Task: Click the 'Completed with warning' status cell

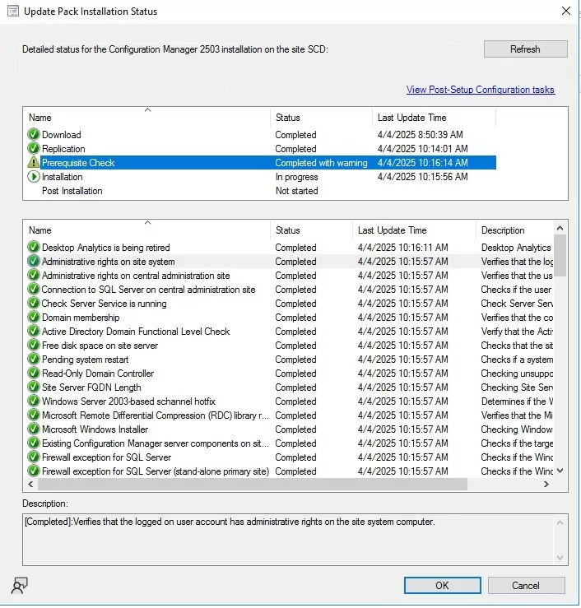Action: coord(321,162)
